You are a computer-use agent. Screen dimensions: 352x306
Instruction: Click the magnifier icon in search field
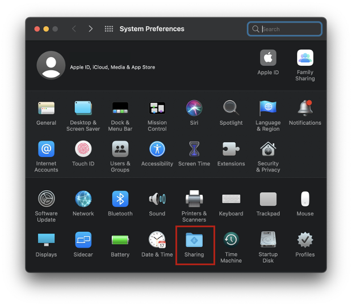point(255,29)
